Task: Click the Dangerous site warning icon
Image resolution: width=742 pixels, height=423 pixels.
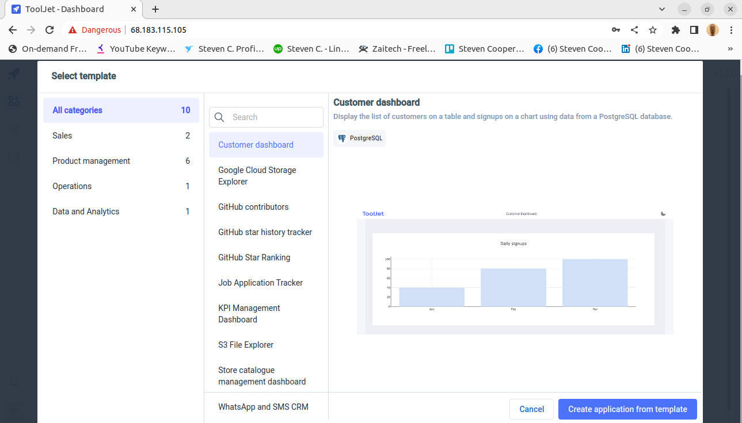Action: (72, 30)
